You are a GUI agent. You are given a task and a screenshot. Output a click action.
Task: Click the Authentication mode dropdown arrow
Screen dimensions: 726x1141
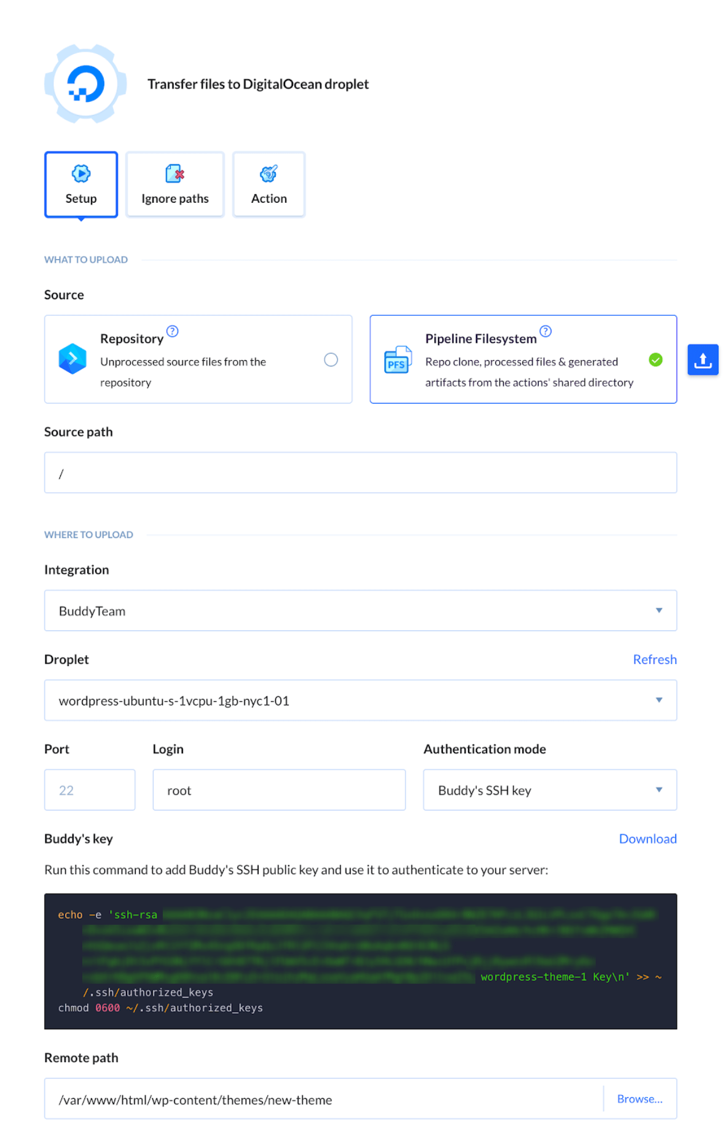coord(659,790)
